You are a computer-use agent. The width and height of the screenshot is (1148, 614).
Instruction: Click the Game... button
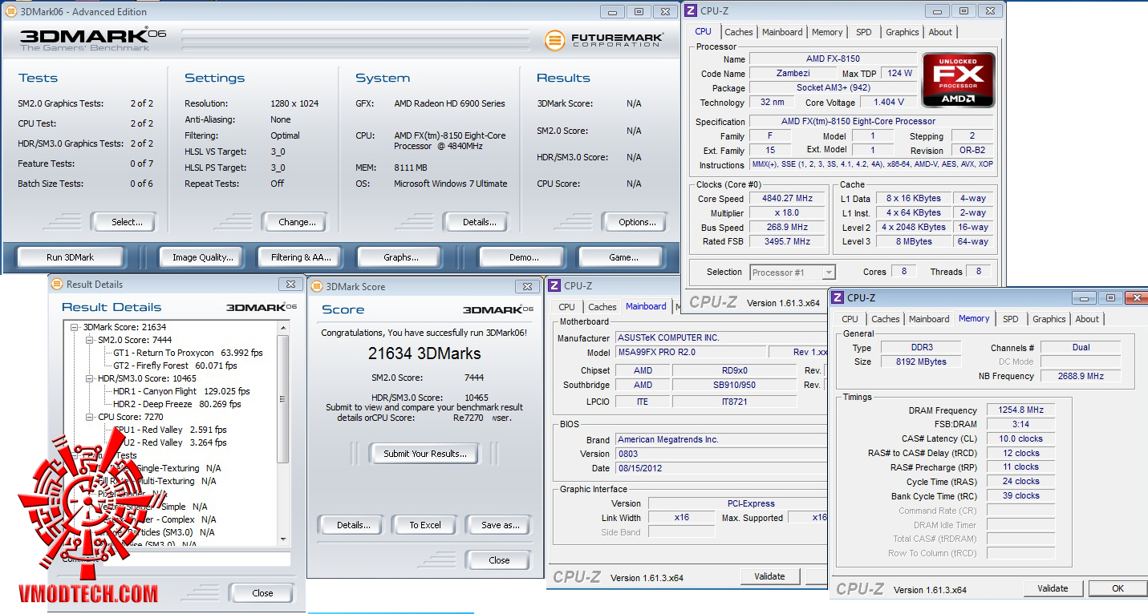(x=623, y=257)
